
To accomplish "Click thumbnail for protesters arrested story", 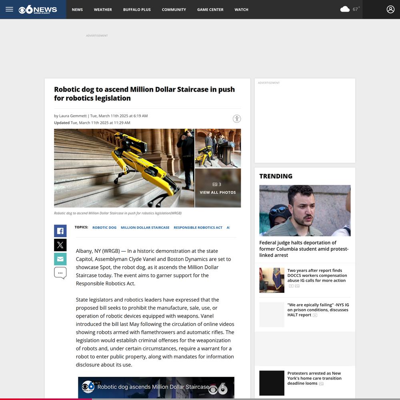I will [272, 383].
